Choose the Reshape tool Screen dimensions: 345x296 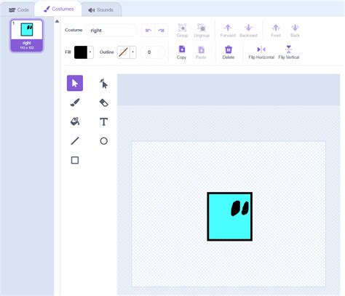103,83
